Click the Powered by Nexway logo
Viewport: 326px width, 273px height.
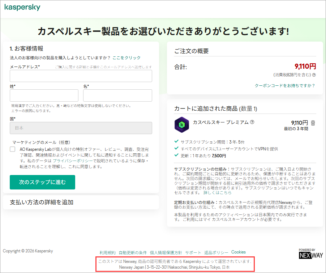(311, 253)
